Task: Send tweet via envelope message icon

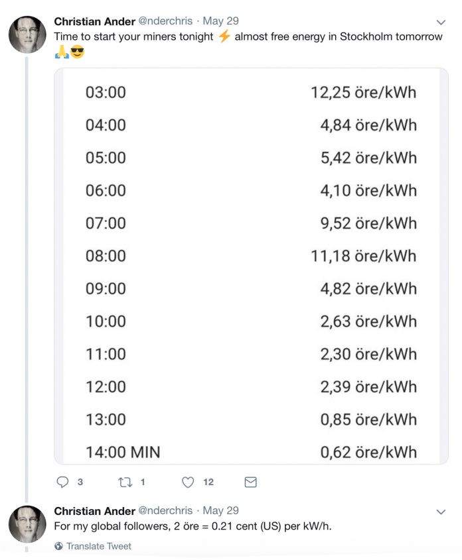Action: tap(250, 482)
